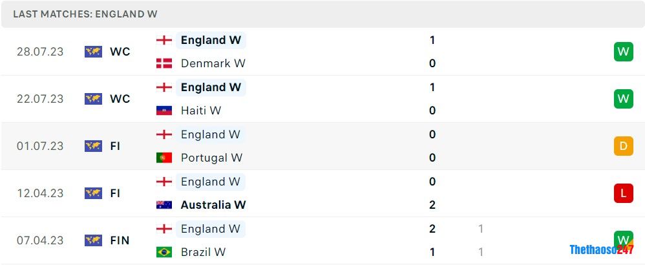Screen dimensions: 645x265
Task: Click the Australia flag icon
Action: [164, 205]
